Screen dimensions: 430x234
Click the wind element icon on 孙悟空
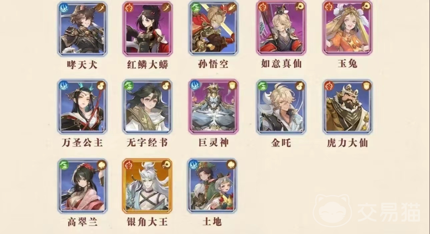pyautogui.click(x=194, y=7)
